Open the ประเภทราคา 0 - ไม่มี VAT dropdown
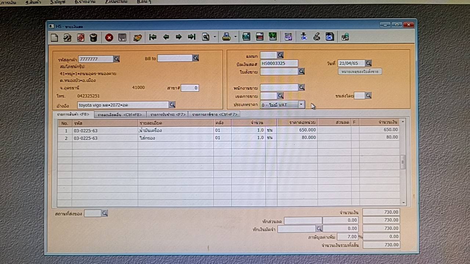Viewport: 470px width, 264px height. [x=301, y=104]
